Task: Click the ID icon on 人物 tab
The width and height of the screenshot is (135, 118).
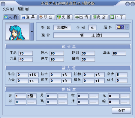Action: pos(6,17)
